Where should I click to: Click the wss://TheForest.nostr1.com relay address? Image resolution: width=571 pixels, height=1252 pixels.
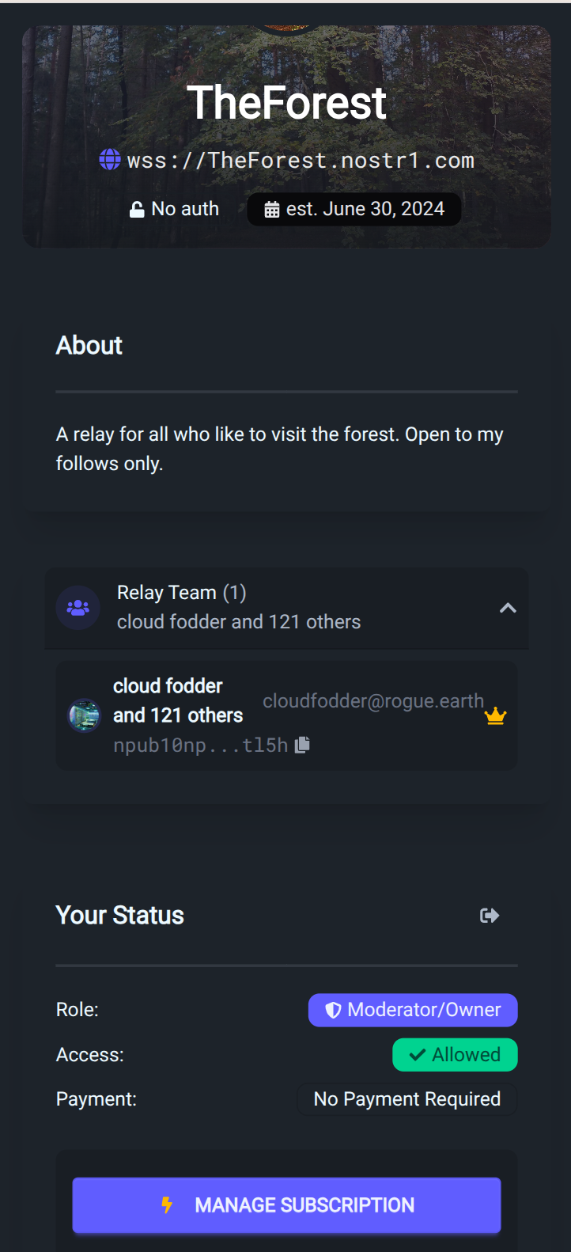[x=301, y=160]
